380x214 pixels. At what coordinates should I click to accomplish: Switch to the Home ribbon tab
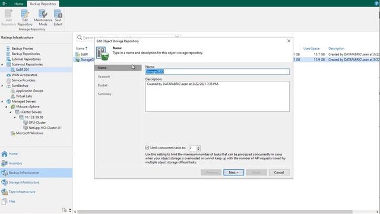pos(18,4)
